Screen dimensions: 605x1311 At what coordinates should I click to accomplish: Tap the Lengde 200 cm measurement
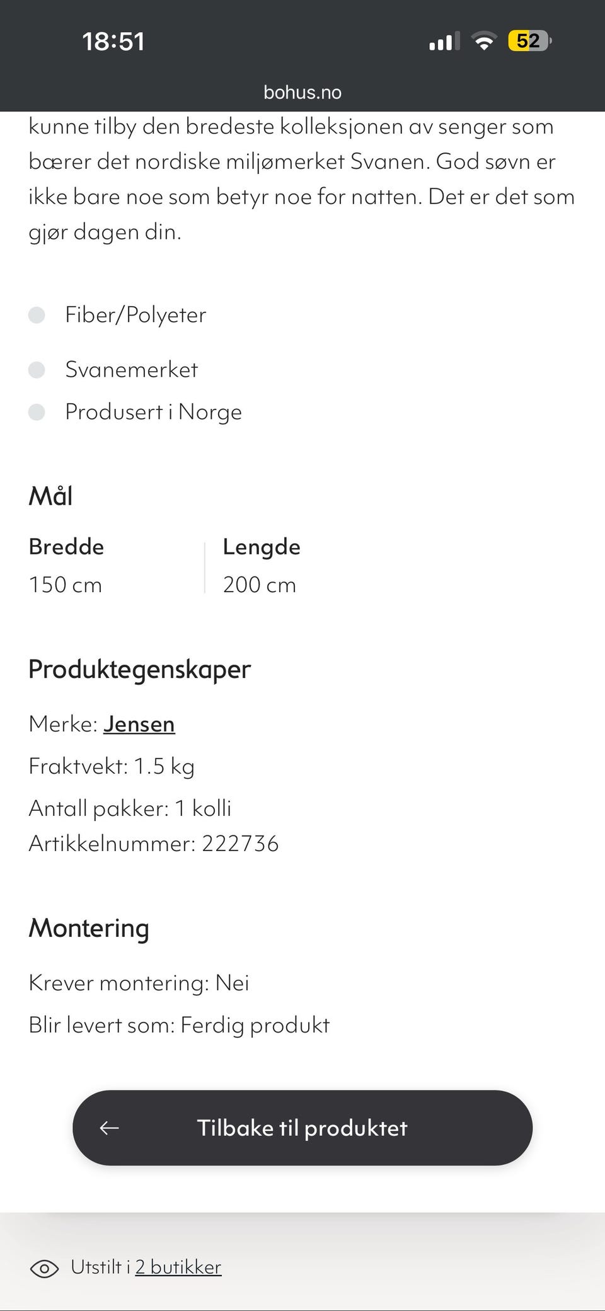tap(262, 566)
